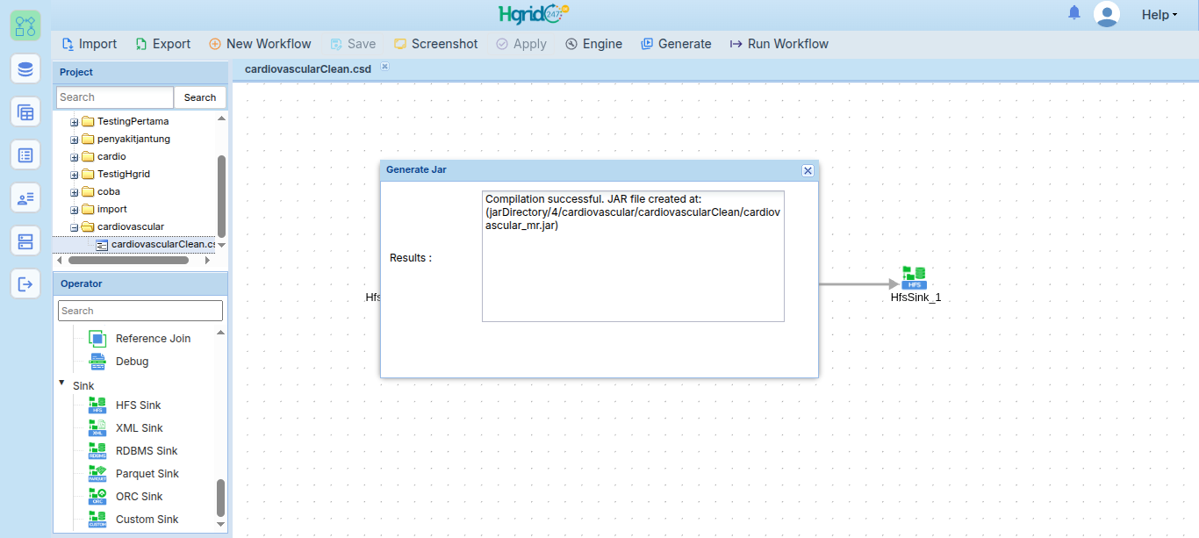Click the Operator panel header
The height and width of the screenshot is (538, 1199).
[x=140, y=283]
